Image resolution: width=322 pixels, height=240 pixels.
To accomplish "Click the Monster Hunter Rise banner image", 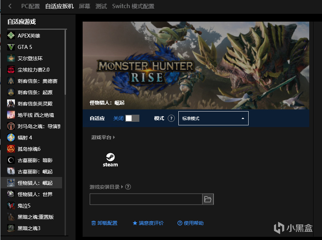I will click(196, 65).
